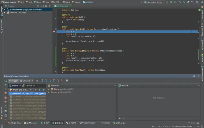This screenshot has width=204, height=128.
Task: Open the Event Log
Action: 193,123
